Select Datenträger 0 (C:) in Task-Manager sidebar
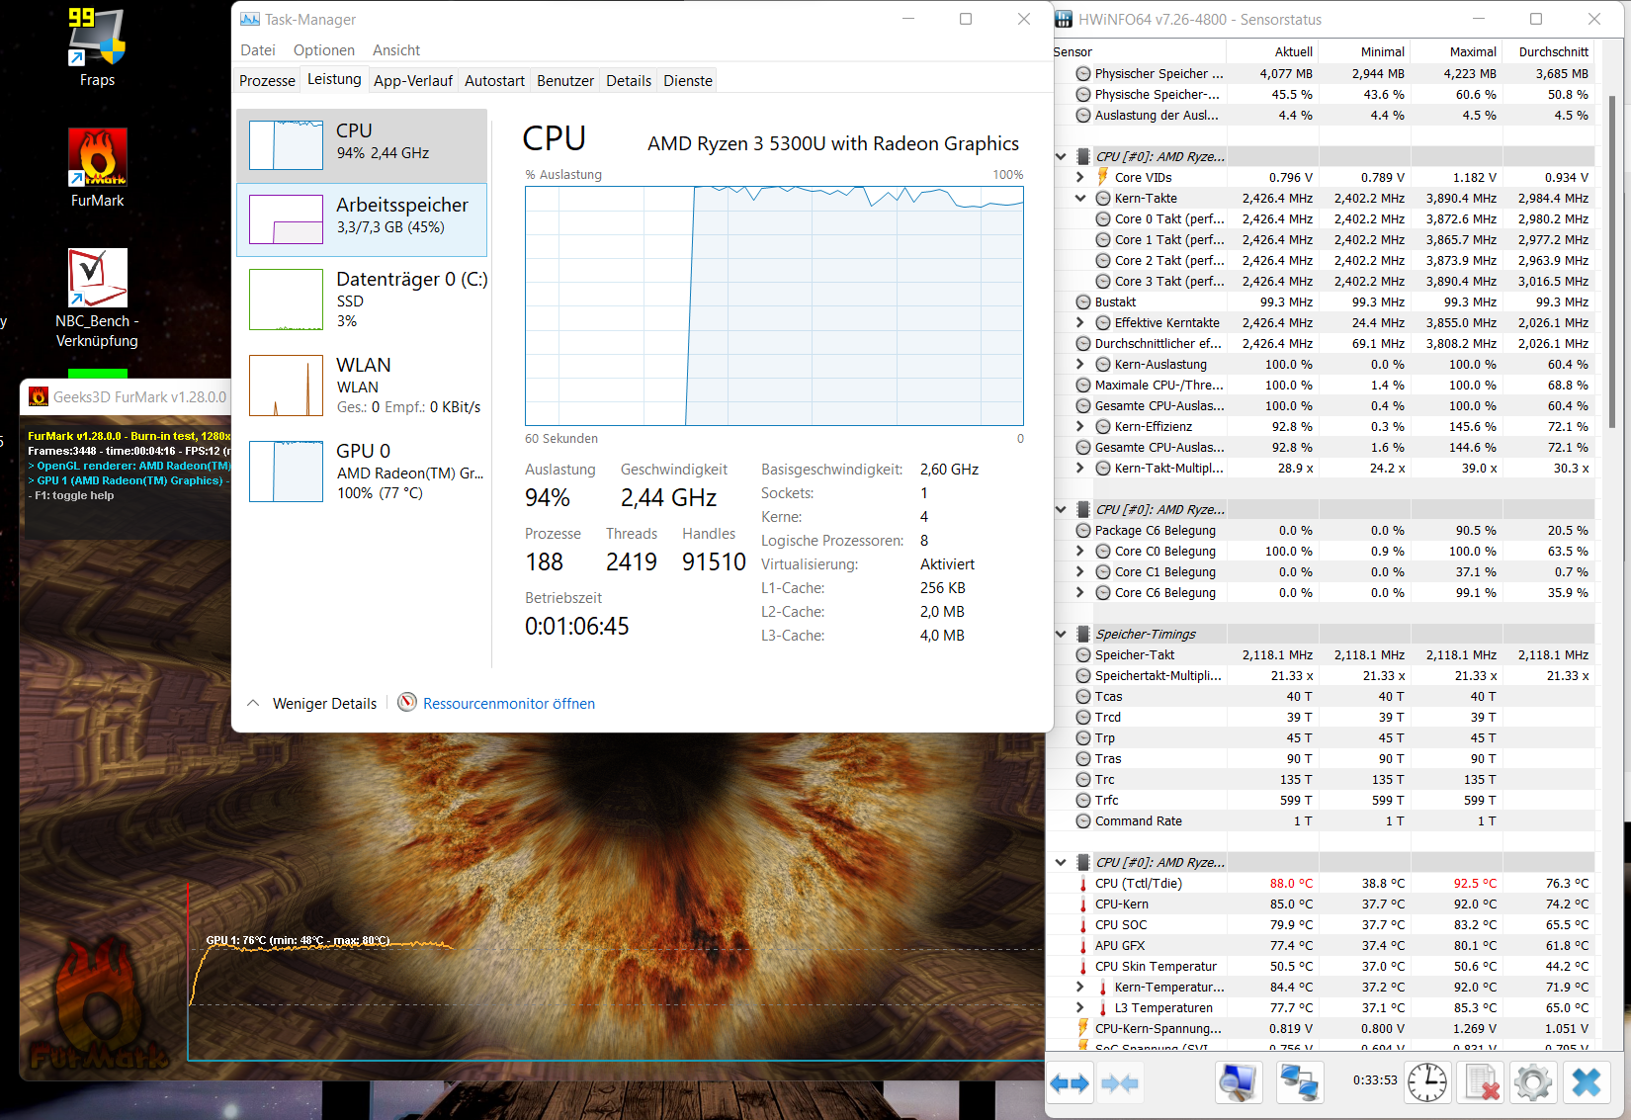Screen dimensions: 1631x1120 point(362,299)
